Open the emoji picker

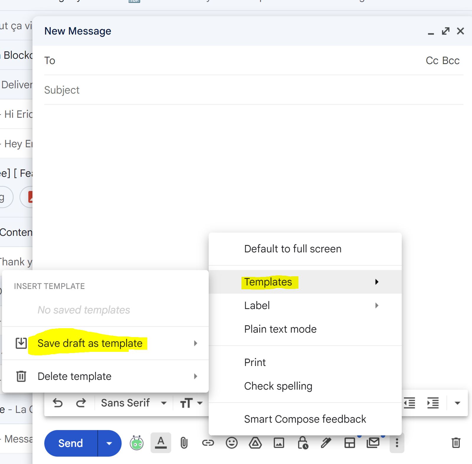(x=231, y=443)
